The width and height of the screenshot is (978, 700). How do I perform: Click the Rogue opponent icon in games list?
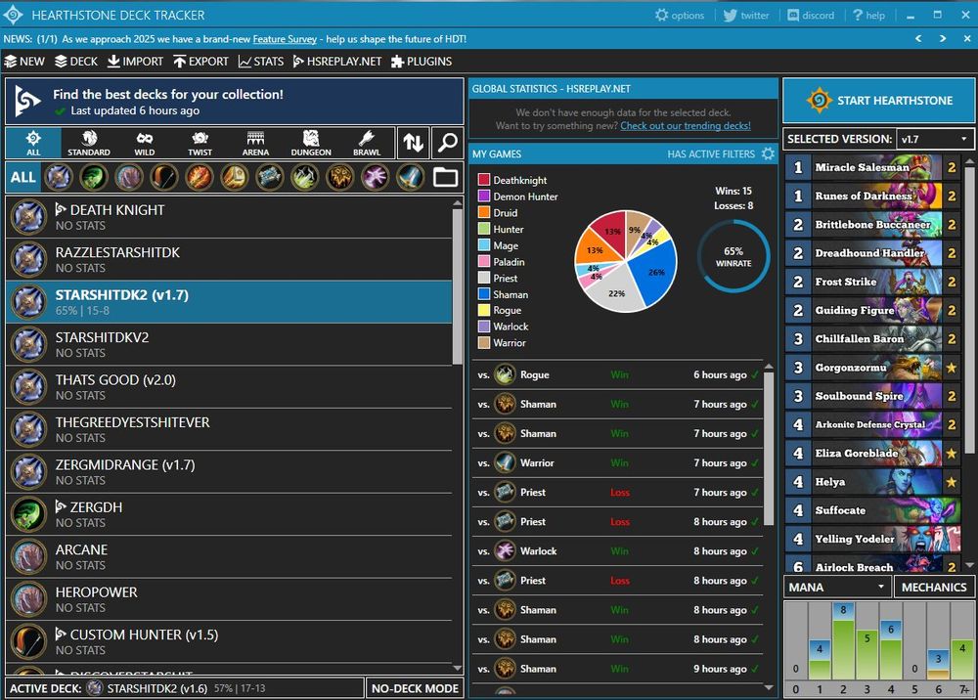coord(505,374)
